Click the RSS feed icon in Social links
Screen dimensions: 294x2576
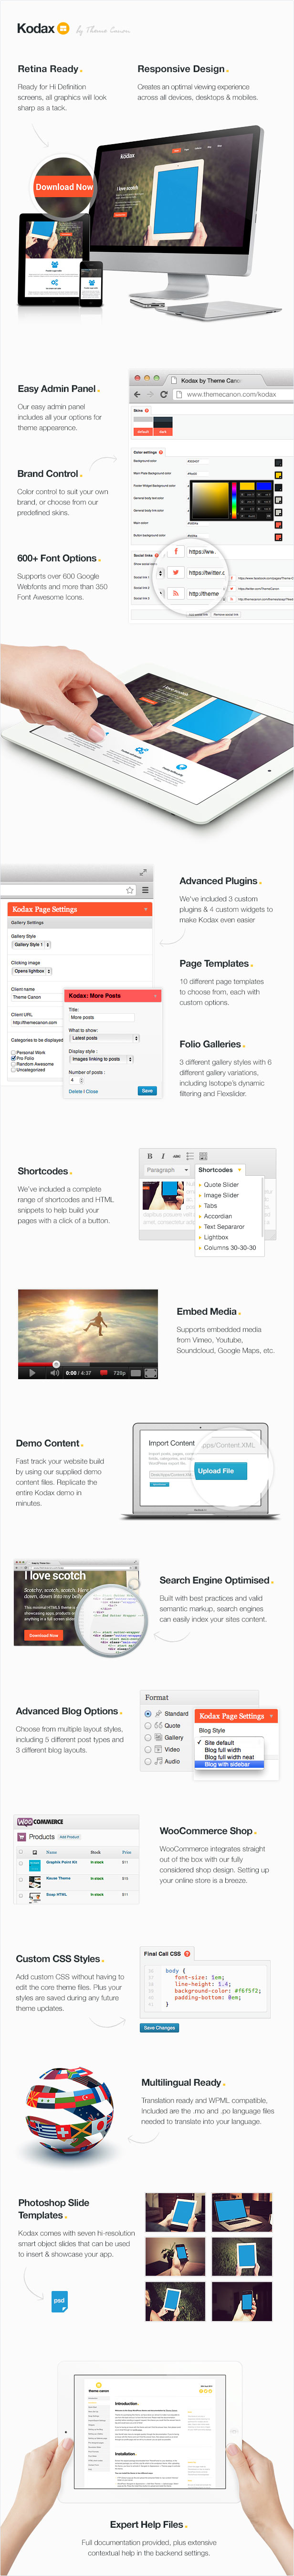176,593
